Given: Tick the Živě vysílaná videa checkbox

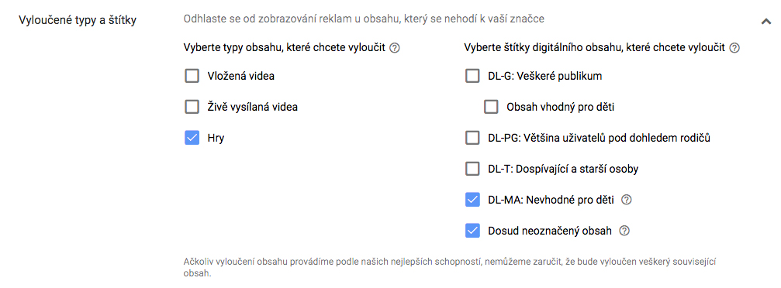Looking at the screenshot, I should coord(192,107).
